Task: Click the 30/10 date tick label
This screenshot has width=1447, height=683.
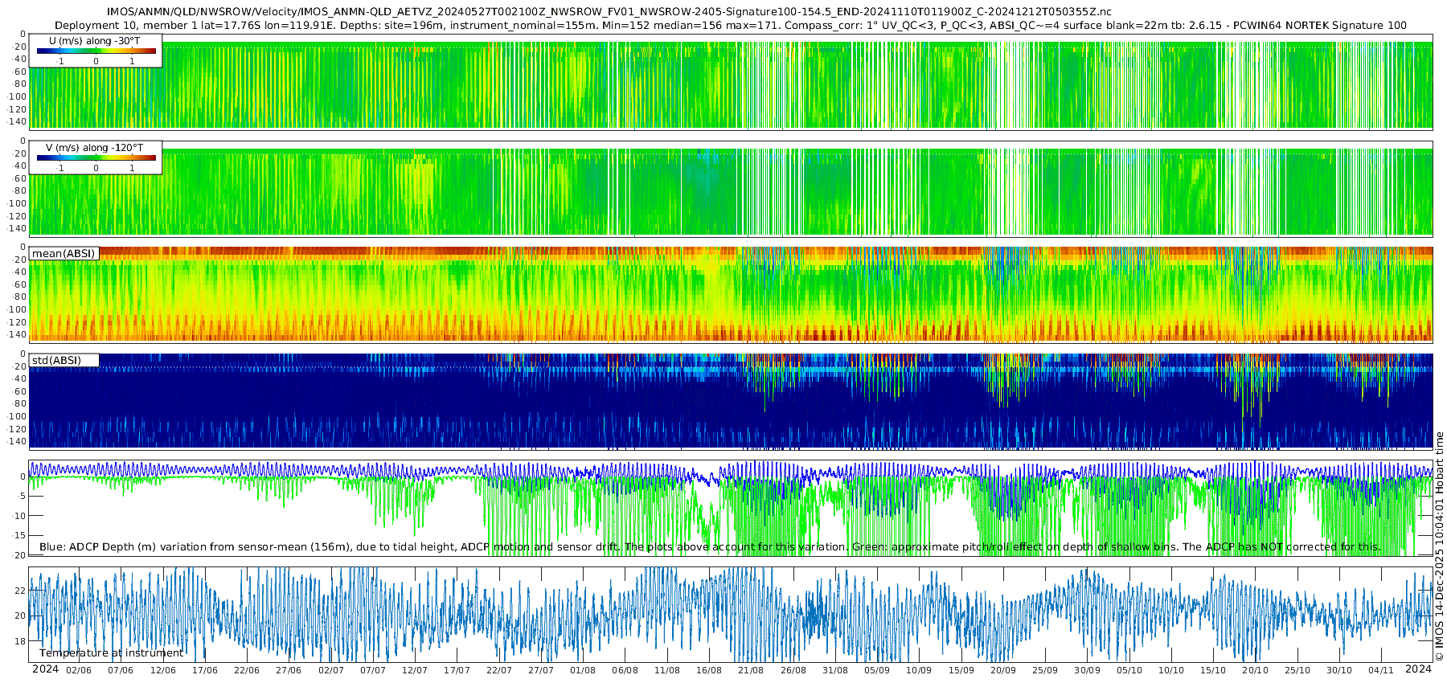Action: point(1339,670)
